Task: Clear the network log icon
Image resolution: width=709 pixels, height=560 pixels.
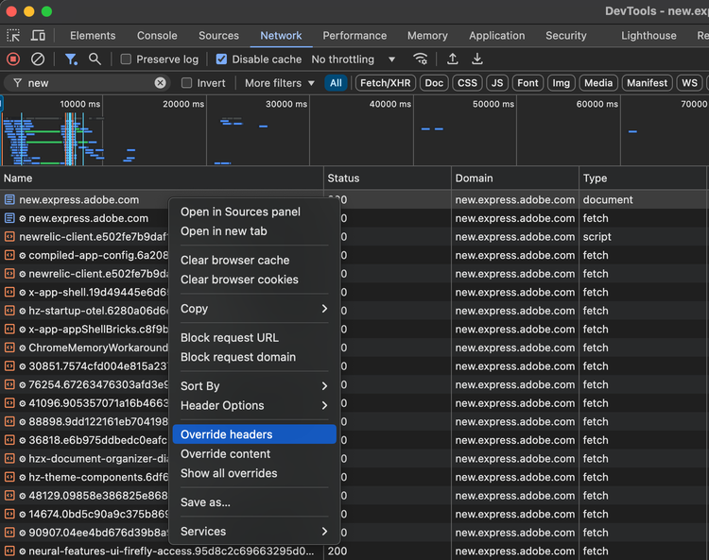Action: (38, 59)
